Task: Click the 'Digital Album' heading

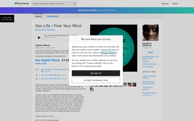Action: pos(43,45)
